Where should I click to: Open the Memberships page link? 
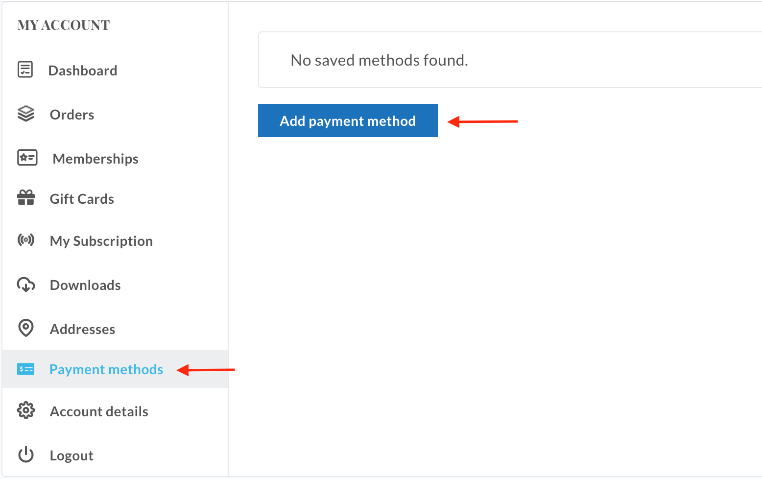tap(95, 159)
